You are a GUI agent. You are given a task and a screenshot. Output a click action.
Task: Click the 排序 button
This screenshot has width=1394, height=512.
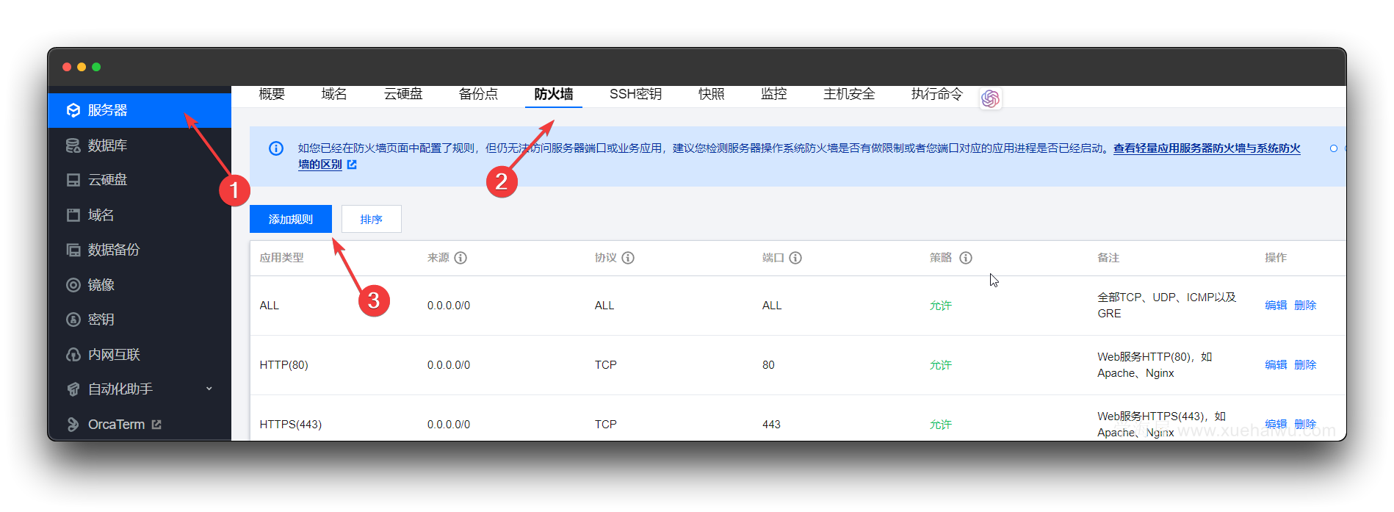pyautogui.click(x=372, y=219)
